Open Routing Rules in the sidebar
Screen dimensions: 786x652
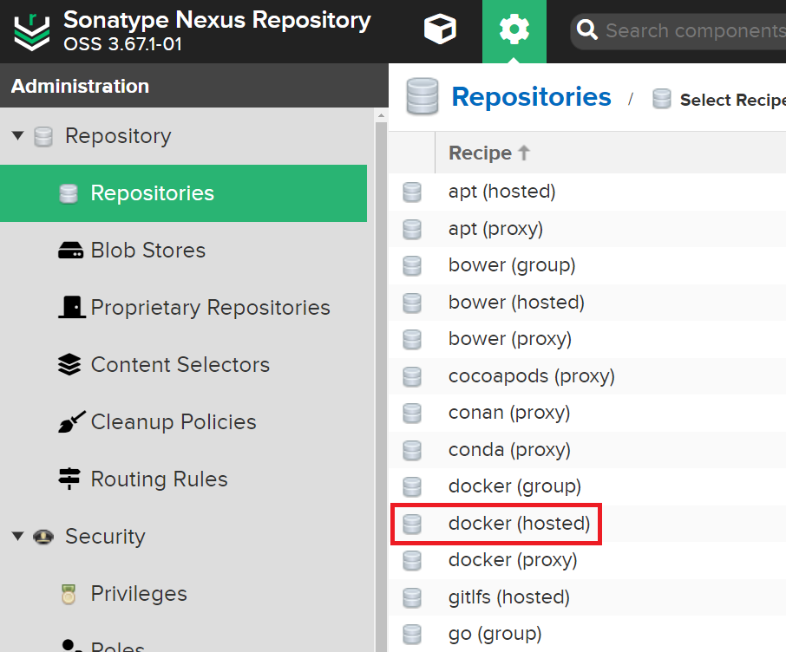[x=159, y=479]
